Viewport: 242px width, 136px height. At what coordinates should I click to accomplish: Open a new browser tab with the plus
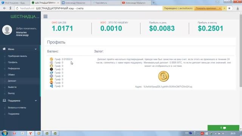coord(154,3)
